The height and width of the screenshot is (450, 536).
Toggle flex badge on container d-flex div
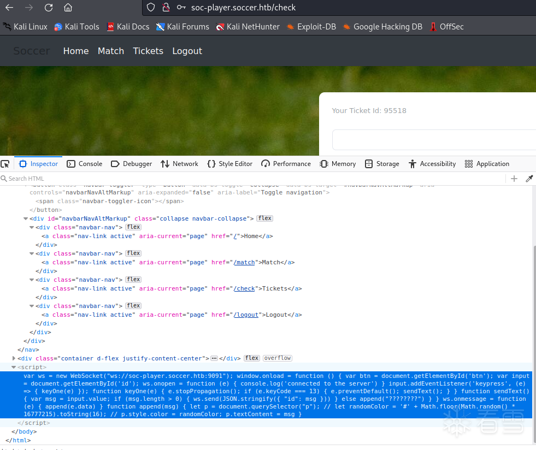coord(252,358)
